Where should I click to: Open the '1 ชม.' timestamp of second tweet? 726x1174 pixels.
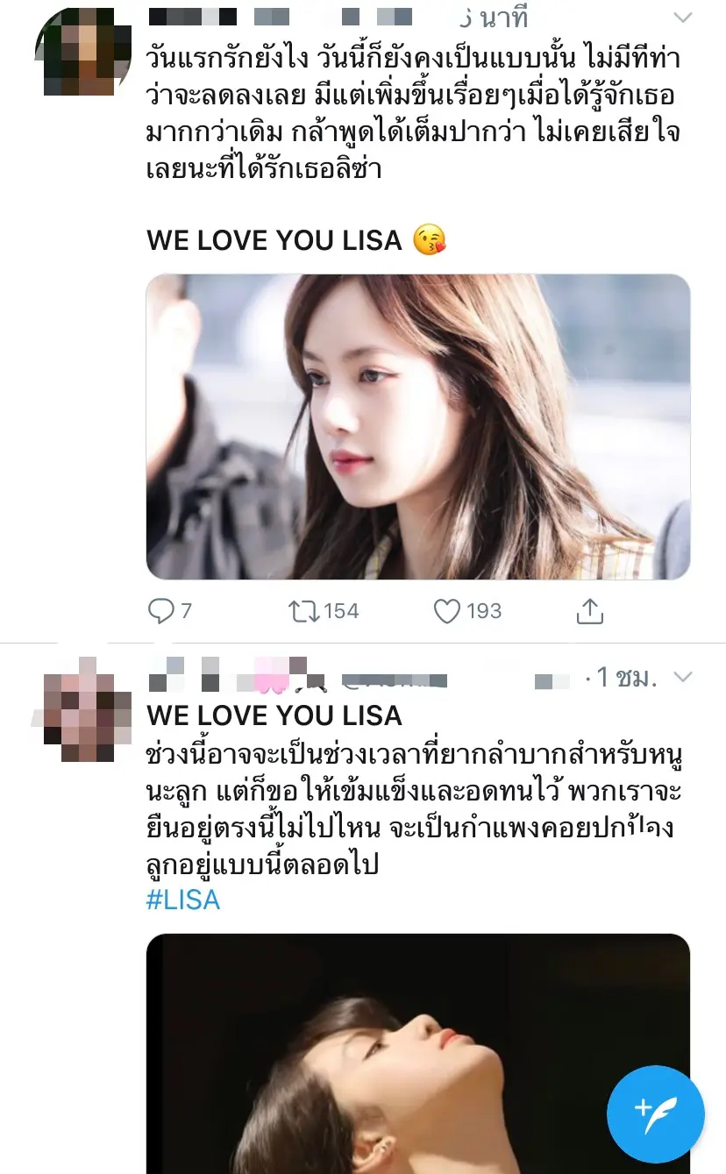point(627,677)
